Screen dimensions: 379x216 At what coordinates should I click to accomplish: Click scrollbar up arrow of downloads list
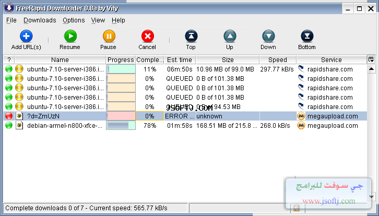[x=371, y=69]
